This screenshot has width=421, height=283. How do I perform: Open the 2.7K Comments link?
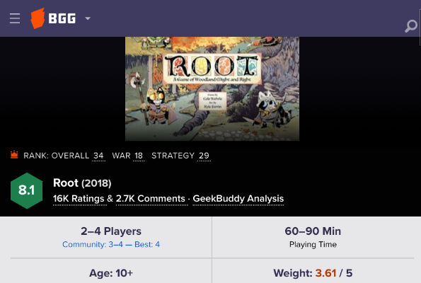(151, 199)
